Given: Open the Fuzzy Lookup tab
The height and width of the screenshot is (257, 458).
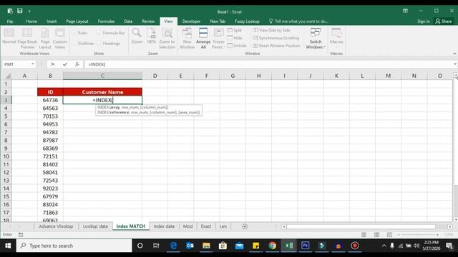Looking at the screenshot, I should point(247,21).
